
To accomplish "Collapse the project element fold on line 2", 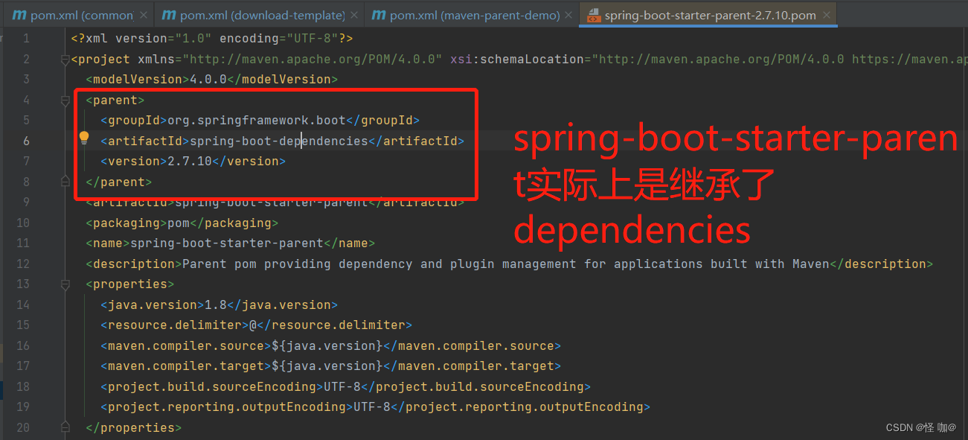I will (x=65, y=60).
